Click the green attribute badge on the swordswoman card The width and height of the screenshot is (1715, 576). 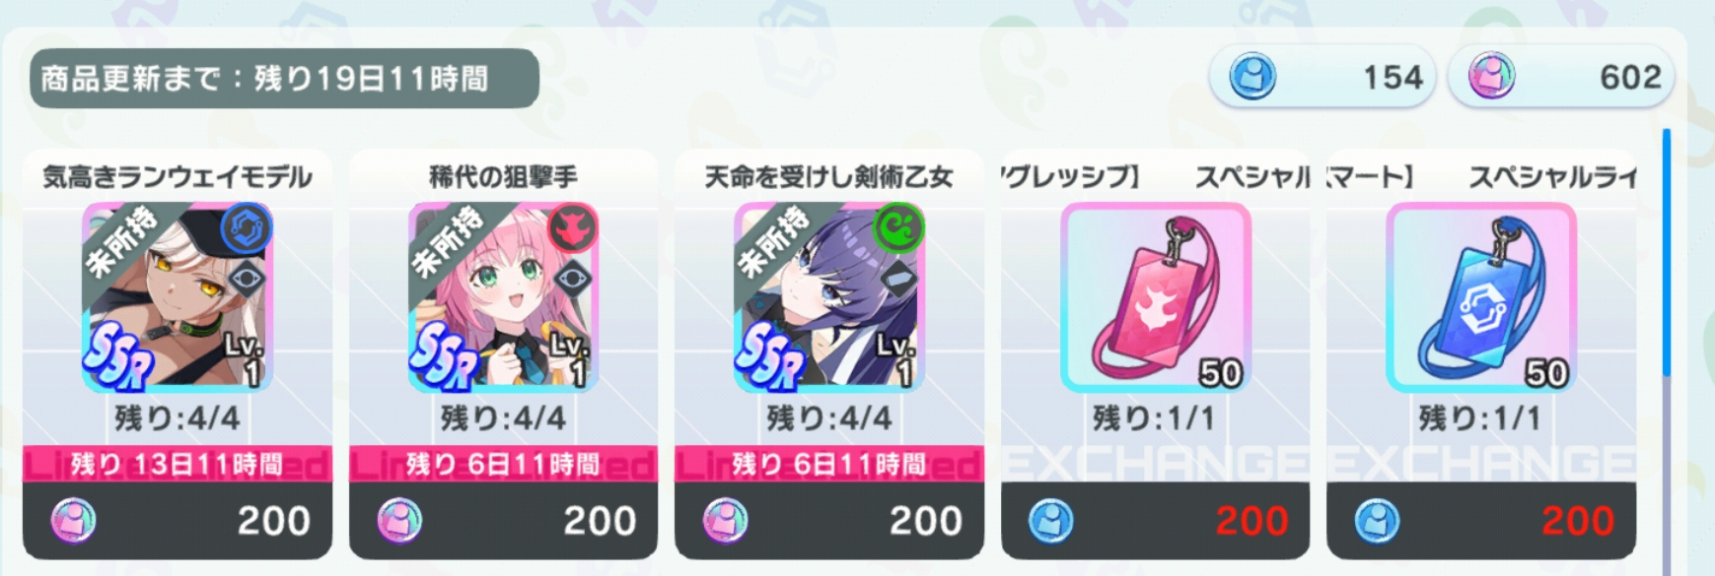click(x=897, y=228)
